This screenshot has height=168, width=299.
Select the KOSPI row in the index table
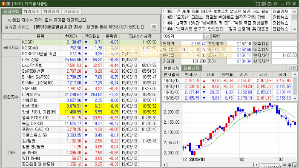click(90, 42)
